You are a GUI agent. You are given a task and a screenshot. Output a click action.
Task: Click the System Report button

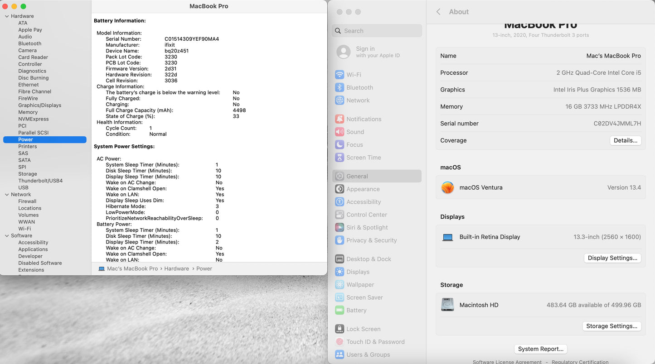(540, 349)
